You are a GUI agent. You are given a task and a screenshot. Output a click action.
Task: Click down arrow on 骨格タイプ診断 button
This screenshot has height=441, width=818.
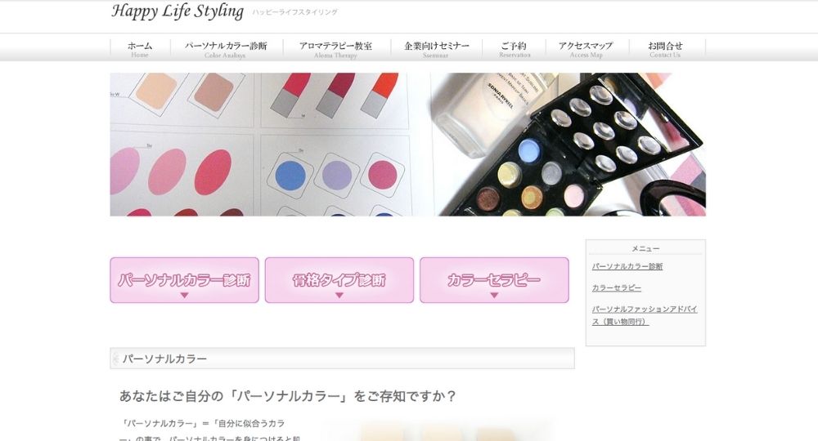point(339,295)
